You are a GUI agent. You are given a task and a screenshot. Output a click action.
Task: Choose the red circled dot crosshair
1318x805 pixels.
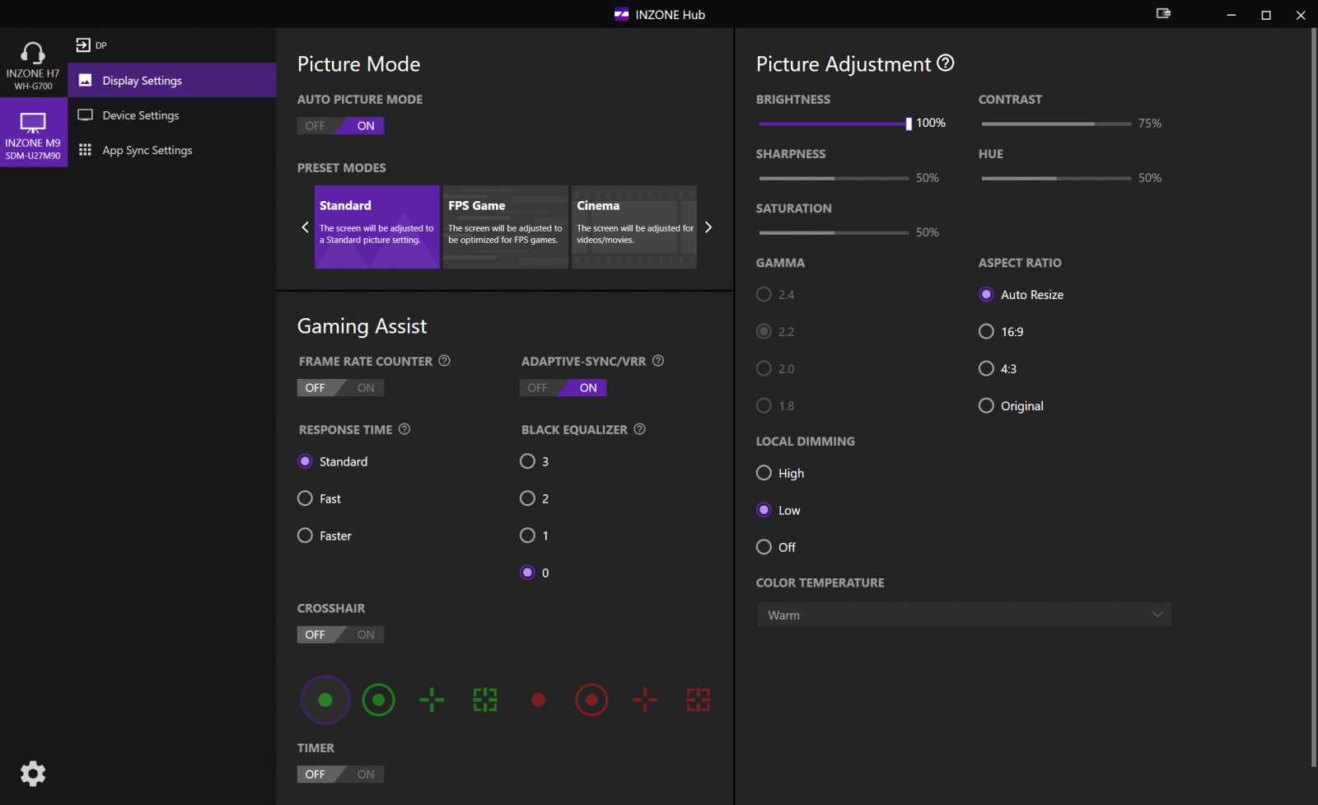point(591,700)
